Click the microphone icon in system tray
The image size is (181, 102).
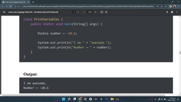pyautogui.click(x=155, y=99)
